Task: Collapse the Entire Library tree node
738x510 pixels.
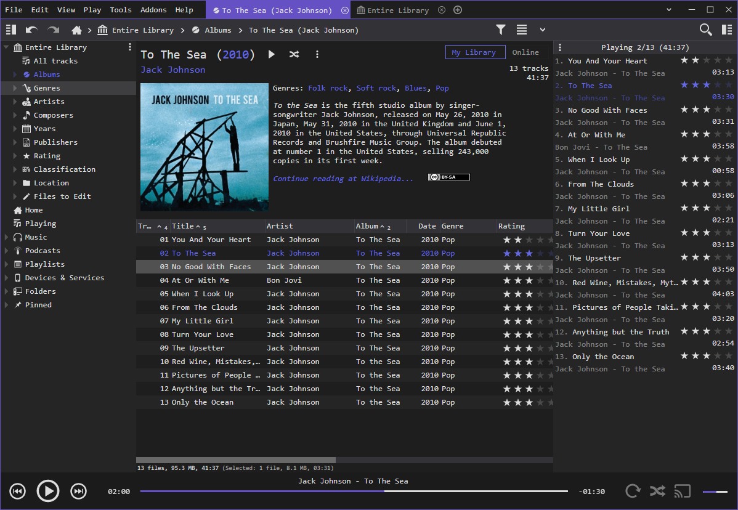Action: (x=7, y=47)
